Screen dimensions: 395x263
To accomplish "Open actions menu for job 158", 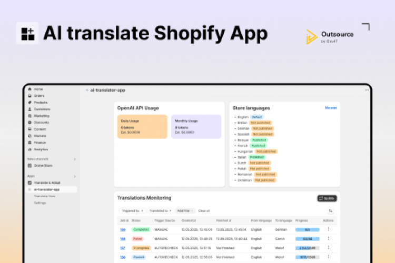I will pos(329,238).
